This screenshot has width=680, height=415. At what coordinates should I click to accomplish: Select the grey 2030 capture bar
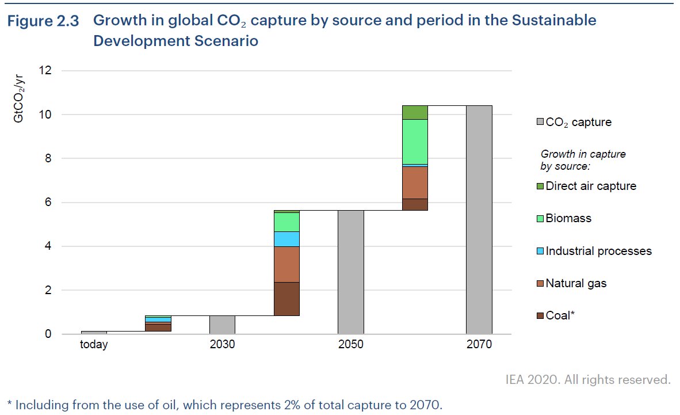(222, 324)
